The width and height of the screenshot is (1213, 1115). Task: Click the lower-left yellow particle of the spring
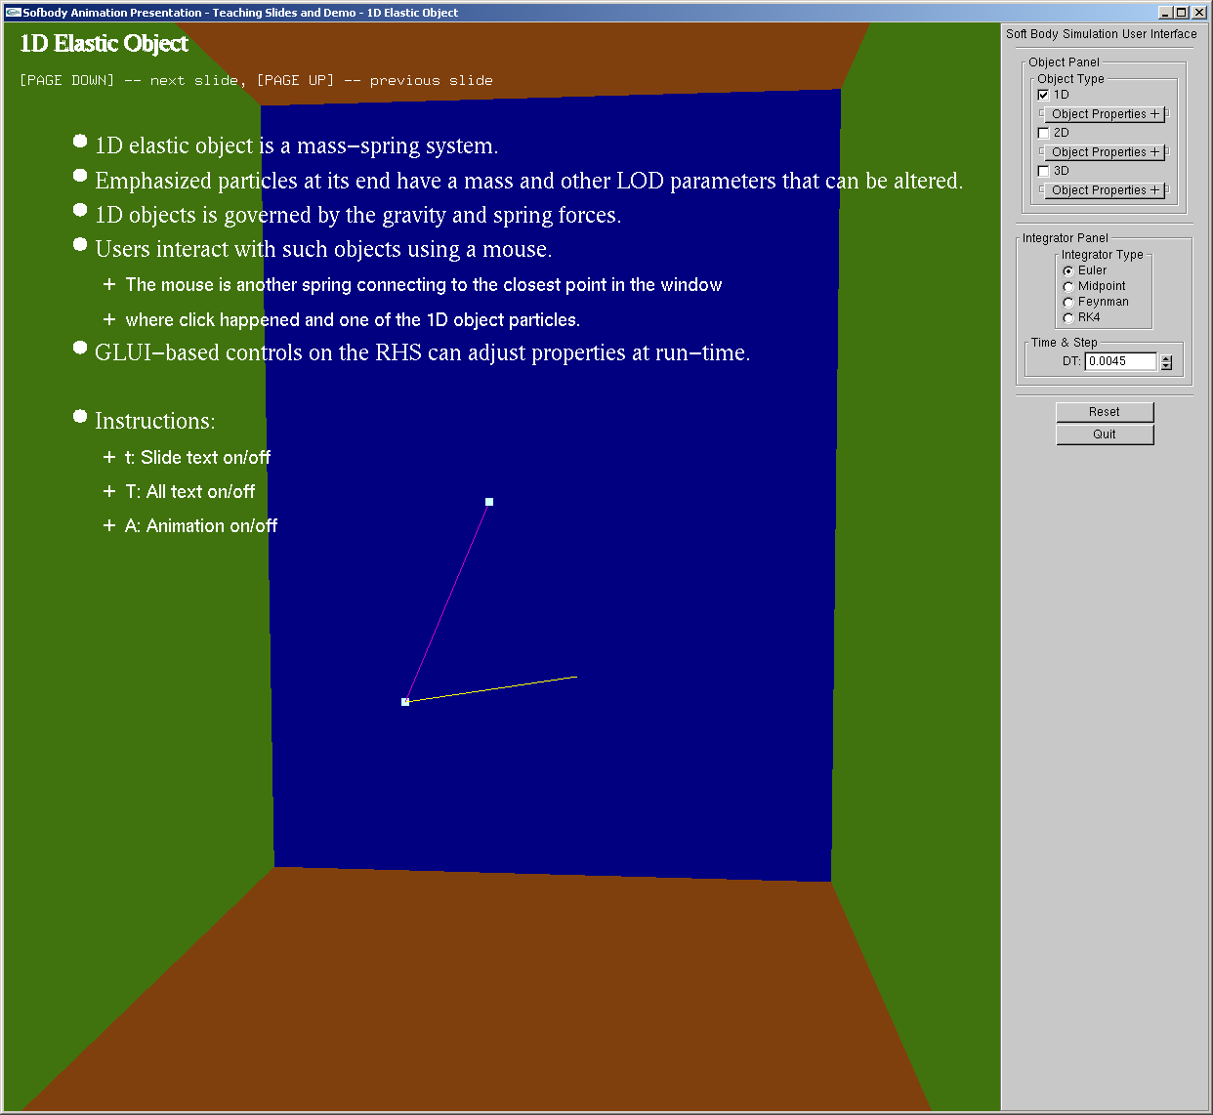coord(405,702)
